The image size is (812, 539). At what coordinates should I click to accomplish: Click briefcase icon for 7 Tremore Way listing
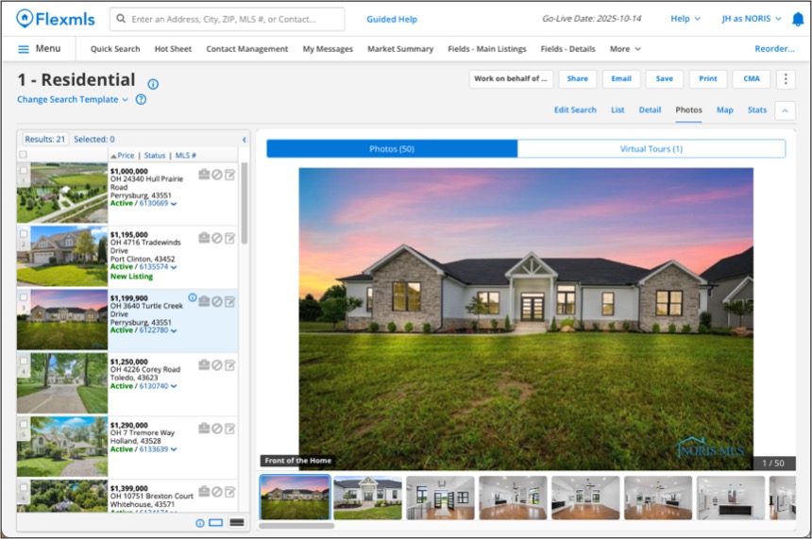[x=204, y=429]
